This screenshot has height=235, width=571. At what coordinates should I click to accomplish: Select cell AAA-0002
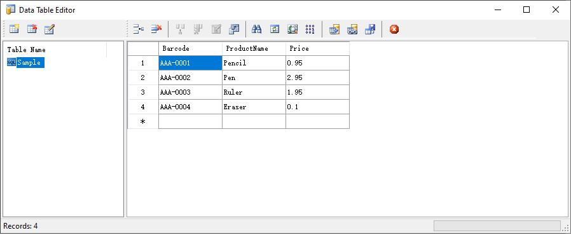(191, 77)
